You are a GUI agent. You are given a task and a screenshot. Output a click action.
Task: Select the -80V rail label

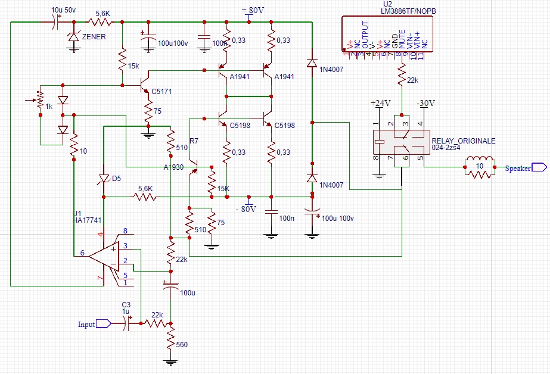tap(245, 208)
